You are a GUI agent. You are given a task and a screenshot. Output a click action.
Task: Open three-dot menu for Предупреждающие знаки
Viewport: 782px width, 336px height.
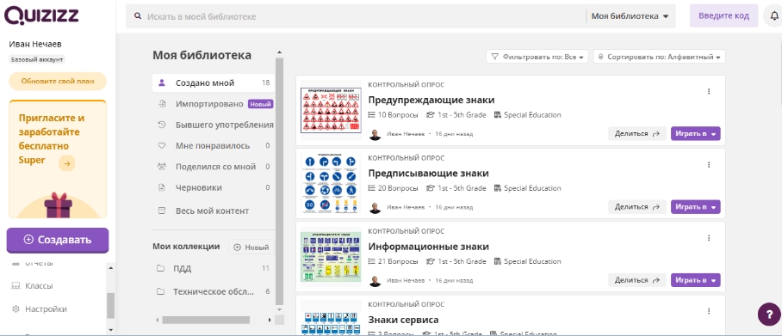tap(709, 91)
